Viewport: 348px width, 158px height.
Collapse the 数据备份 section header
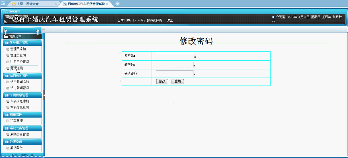pyautogui.click(x=22, y=141)
